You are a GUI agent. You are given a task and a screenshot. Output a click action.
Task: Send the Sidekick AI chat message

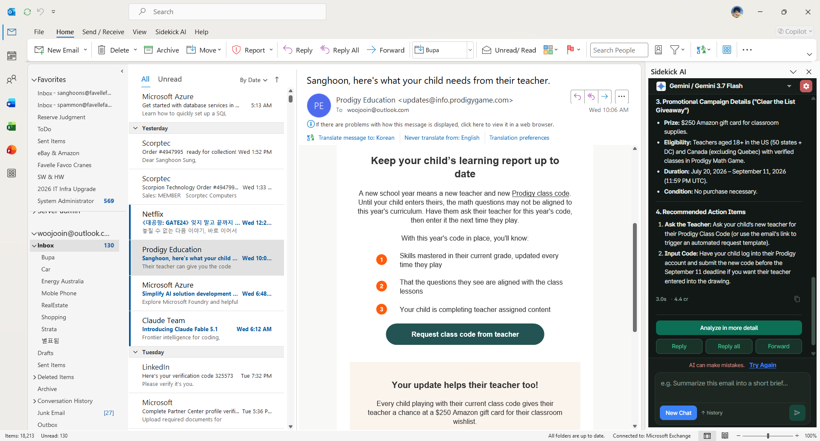click(x=797, y=413)
